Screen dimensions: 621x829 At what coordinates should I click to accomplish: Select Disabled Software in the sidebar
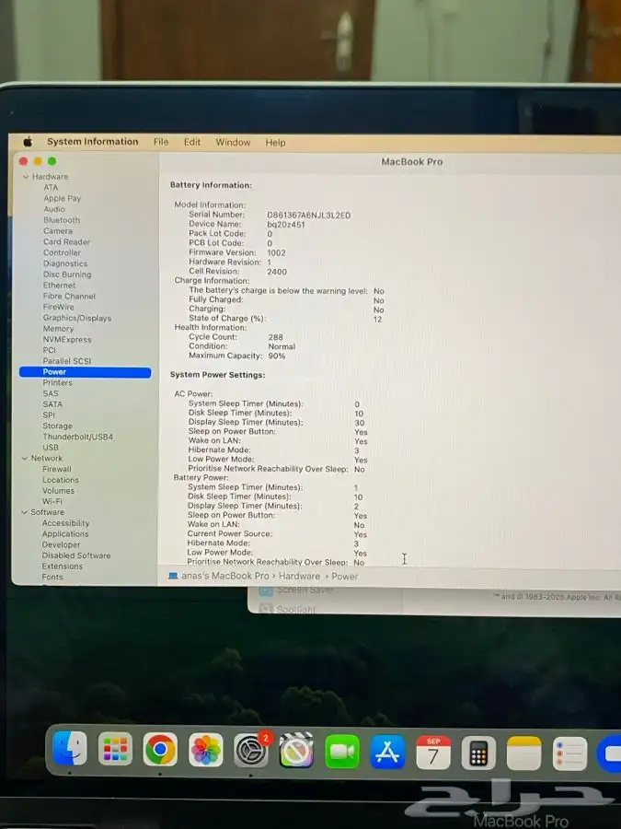(76, 555)
